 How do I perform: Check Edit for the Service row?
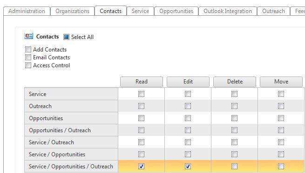pos(188,94)
